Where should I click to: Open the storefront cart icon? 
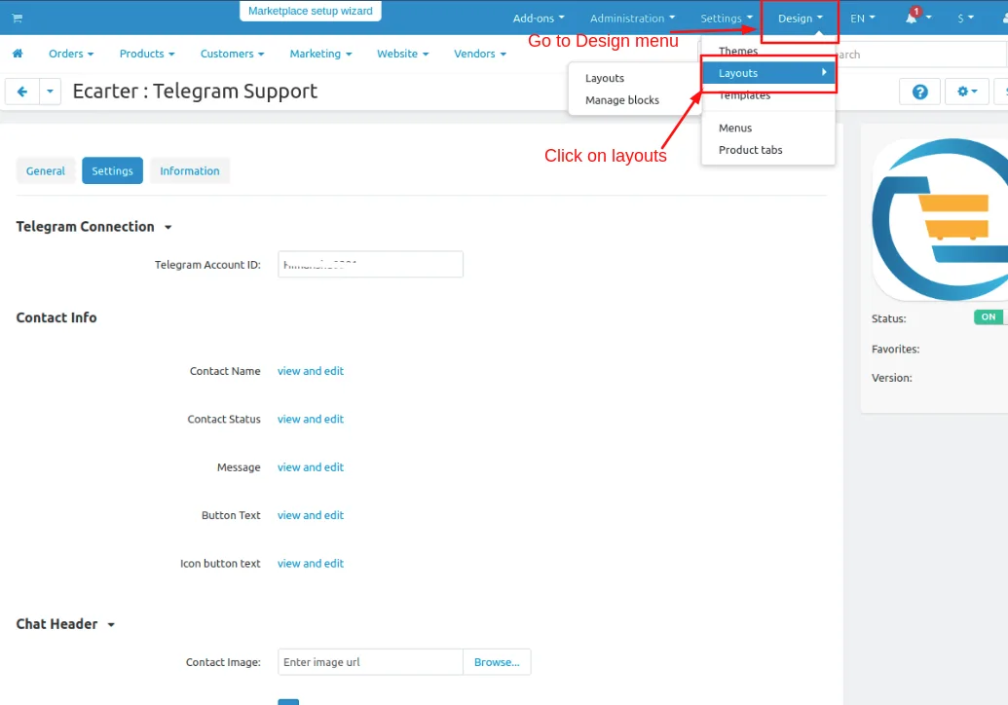18,18
